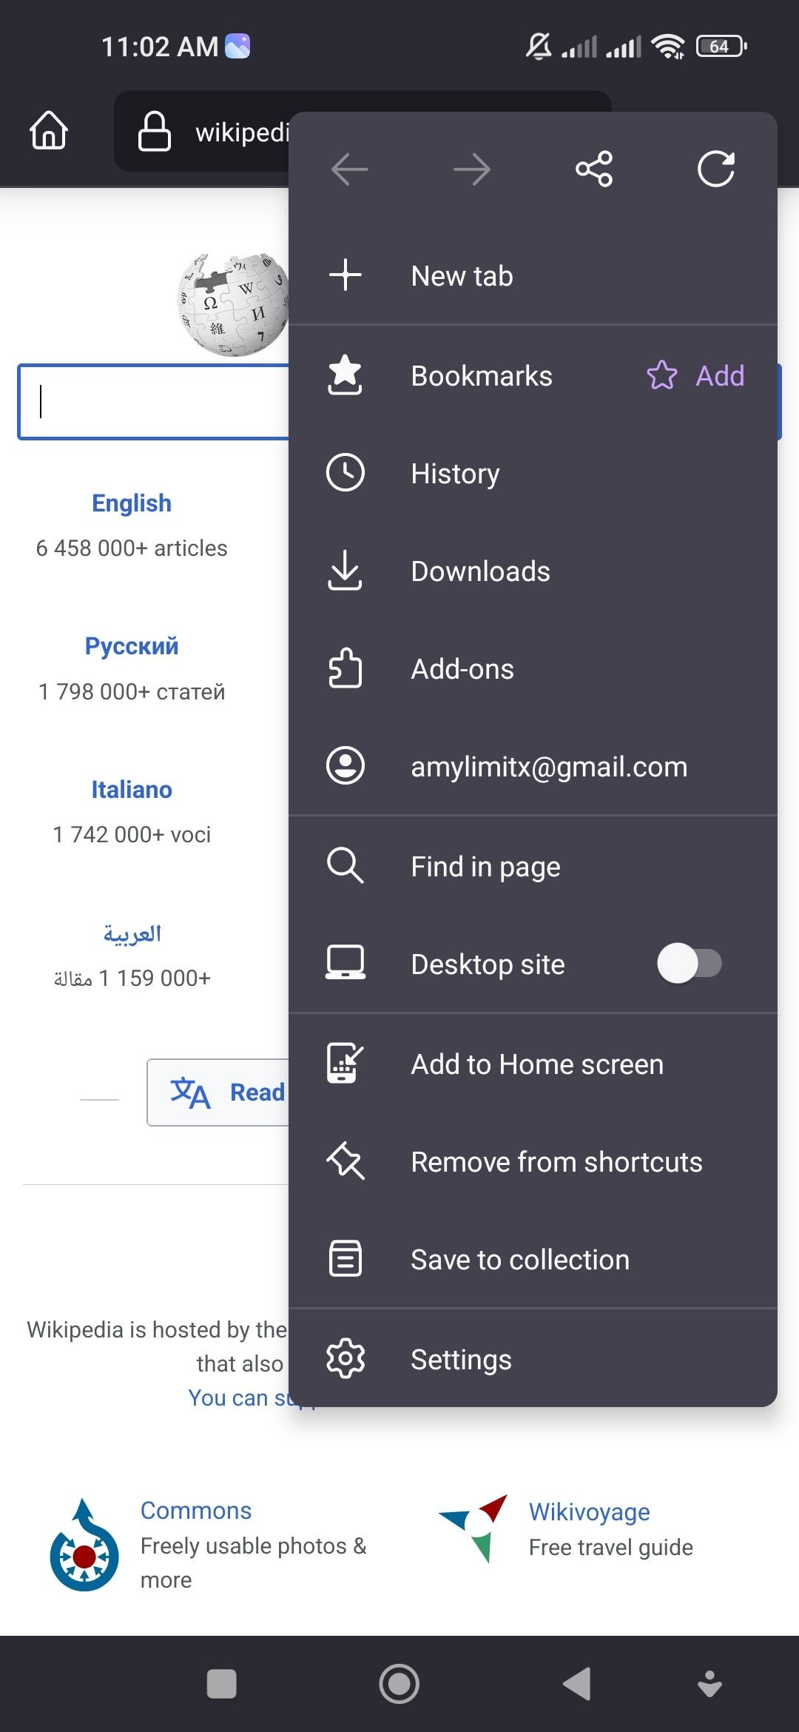Image resolution: width=799 pixels, height=1732 pixels.
Task: Tap the Downloads arrow icon
Action: (x=345, y=571)
